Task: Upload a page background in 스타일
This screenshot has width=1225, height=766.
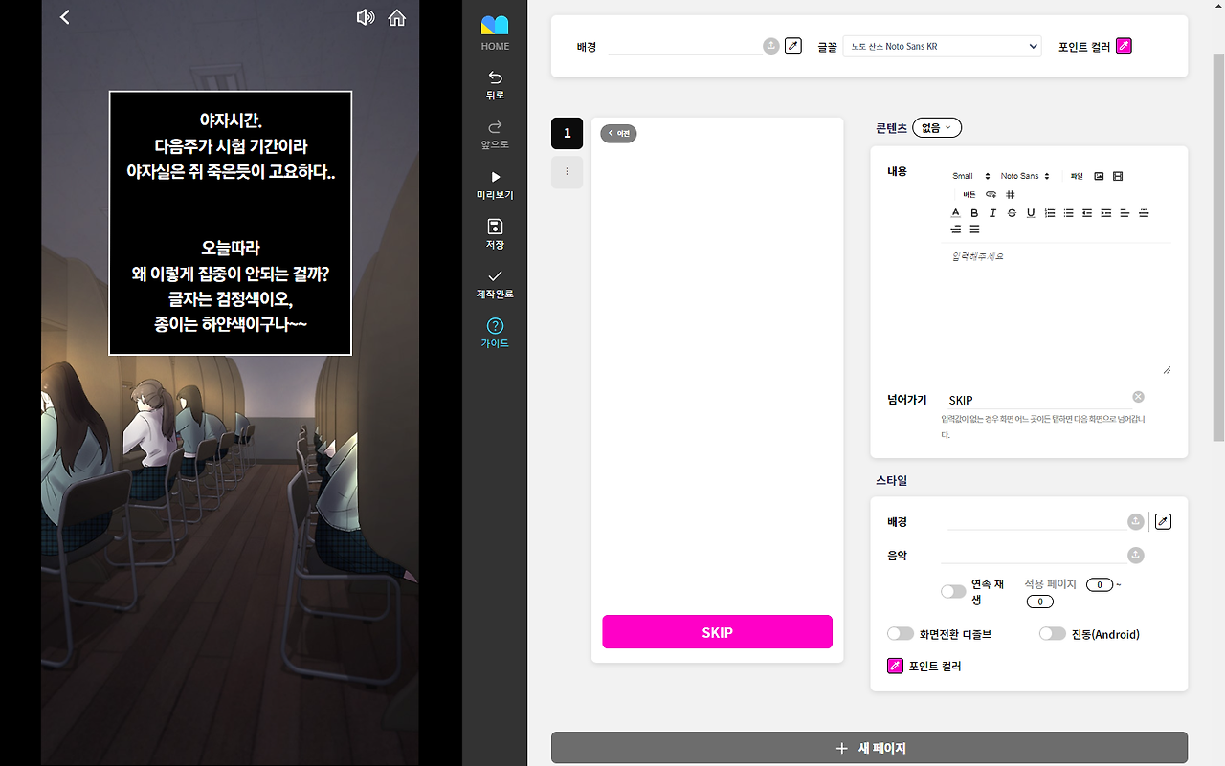Action: (x=1136, y=521)
